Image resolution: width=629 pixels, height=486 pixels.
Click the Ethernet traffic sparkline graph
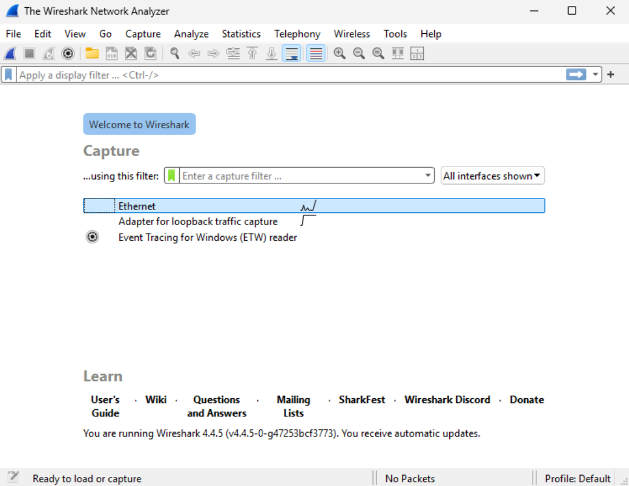(309, 206)
